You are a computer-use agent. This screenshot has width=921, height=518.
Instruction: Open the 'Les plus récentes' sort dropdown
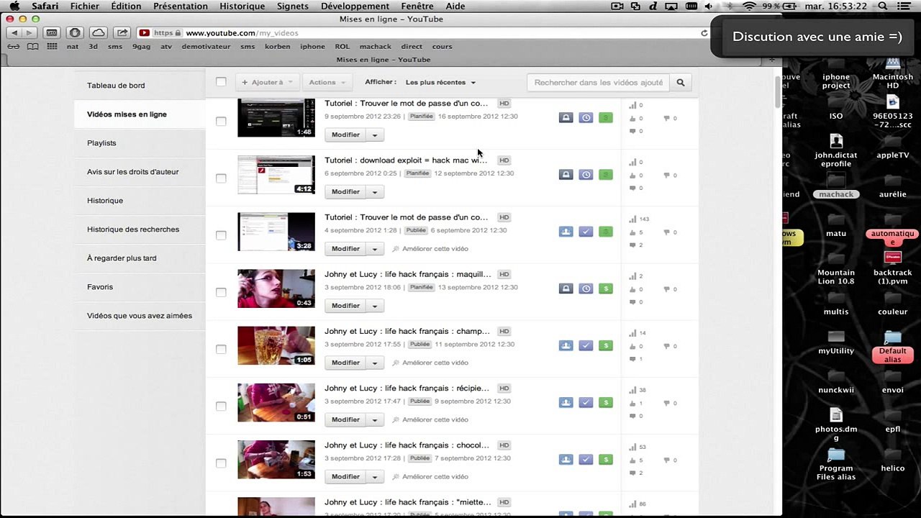(440, 83)
